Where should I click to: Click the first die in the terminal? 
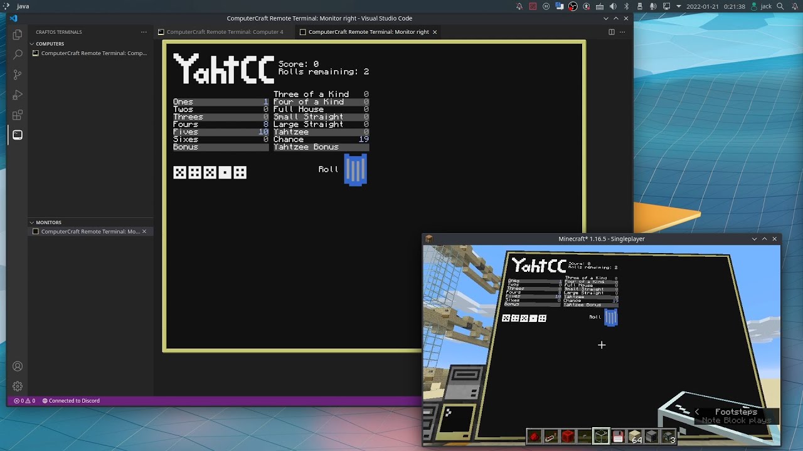pos(180,172)
